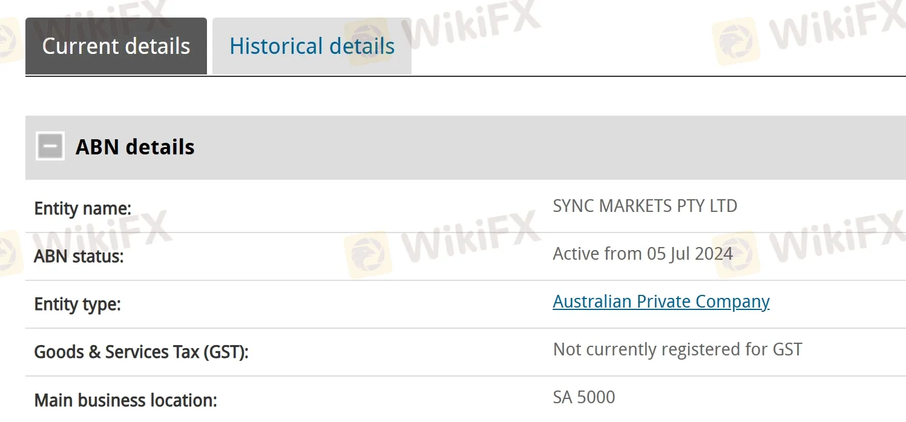
Task: Click the Active from 05 Jul 2024 value
Action: point(643,254)
